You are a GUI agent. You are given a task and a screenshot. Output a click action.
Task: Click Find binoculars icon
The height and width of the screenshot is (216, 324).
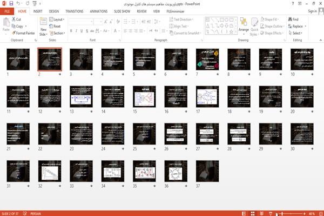coord(290,19)
